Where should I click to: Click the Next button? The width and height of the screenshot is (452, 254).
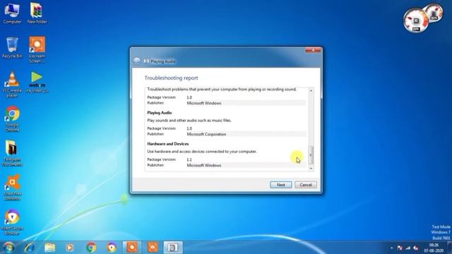281,185
